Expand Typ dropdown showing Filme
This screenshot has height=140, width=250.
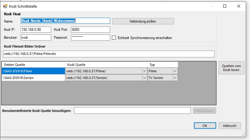click(x=175, y=71)
